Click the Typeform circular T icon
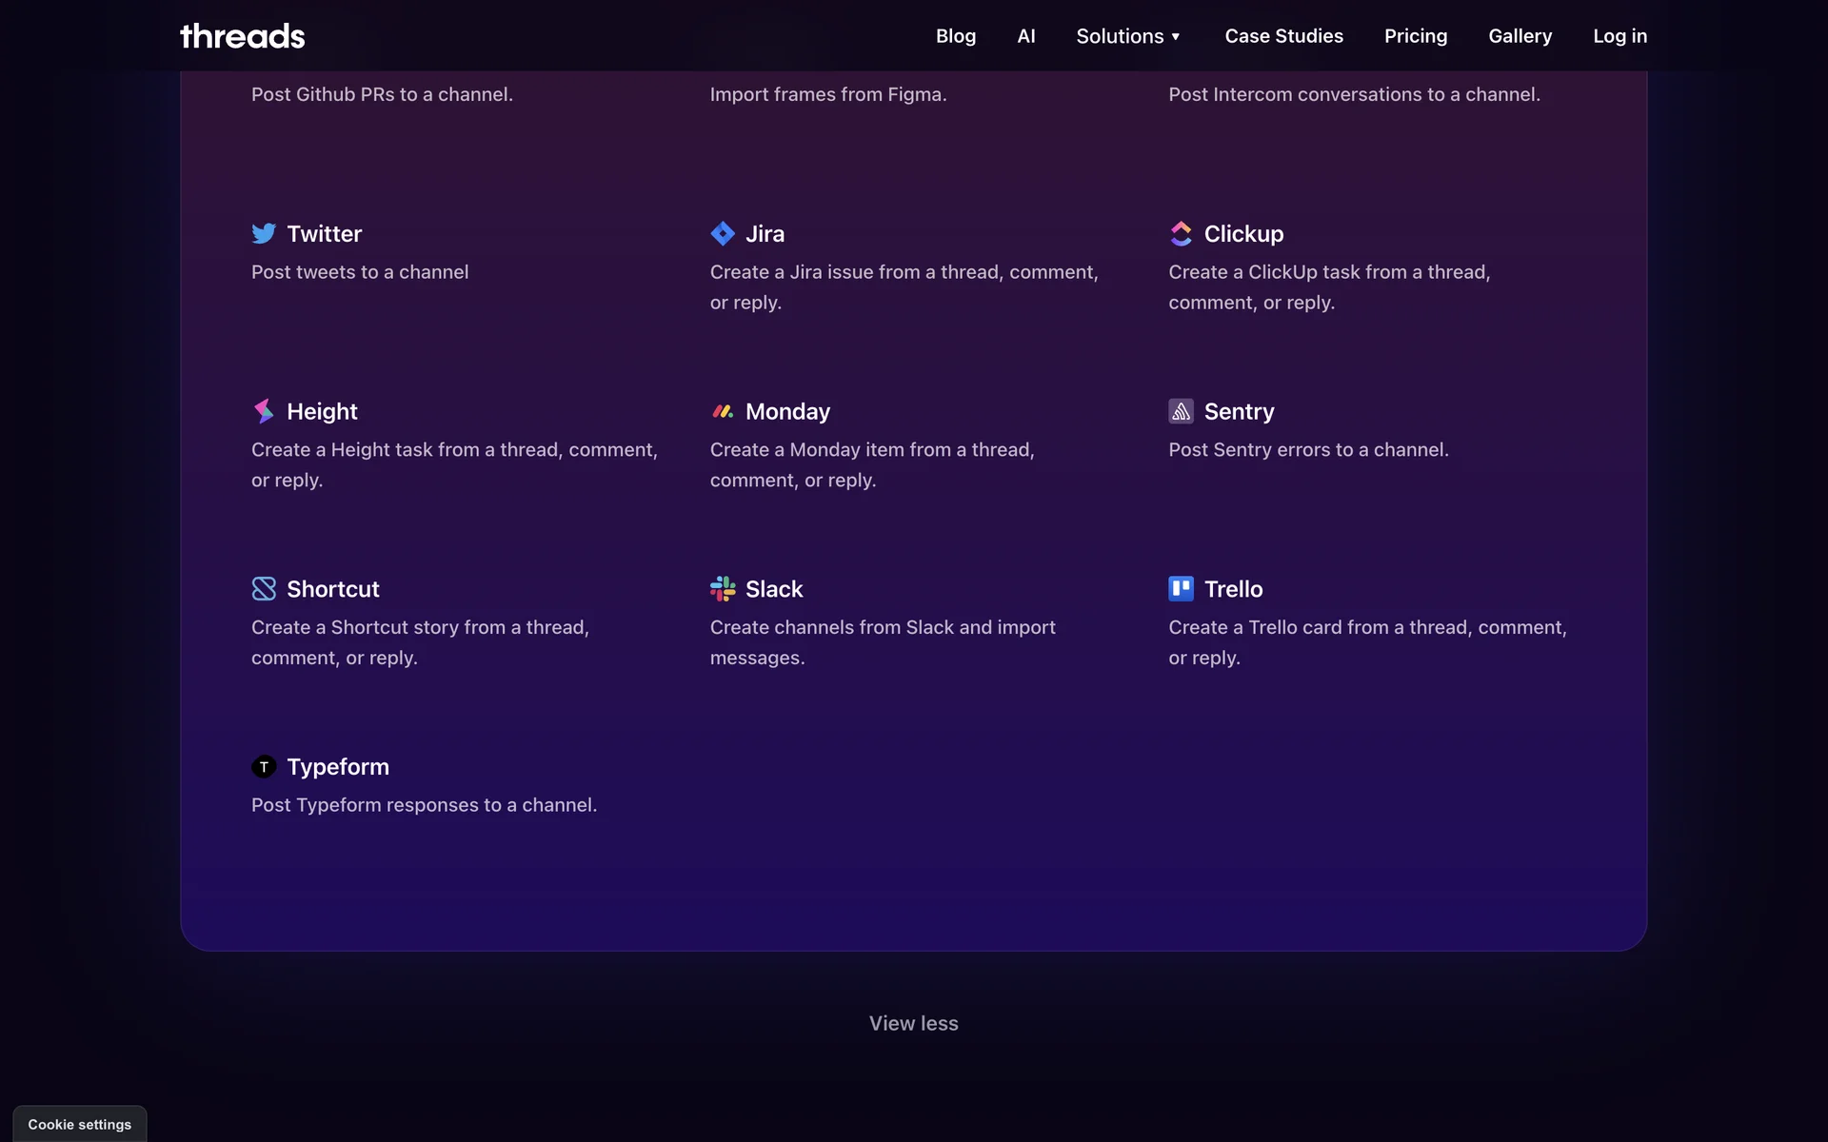The width and height of the screenshot is (1828, 1142). [x=264, y=767]
